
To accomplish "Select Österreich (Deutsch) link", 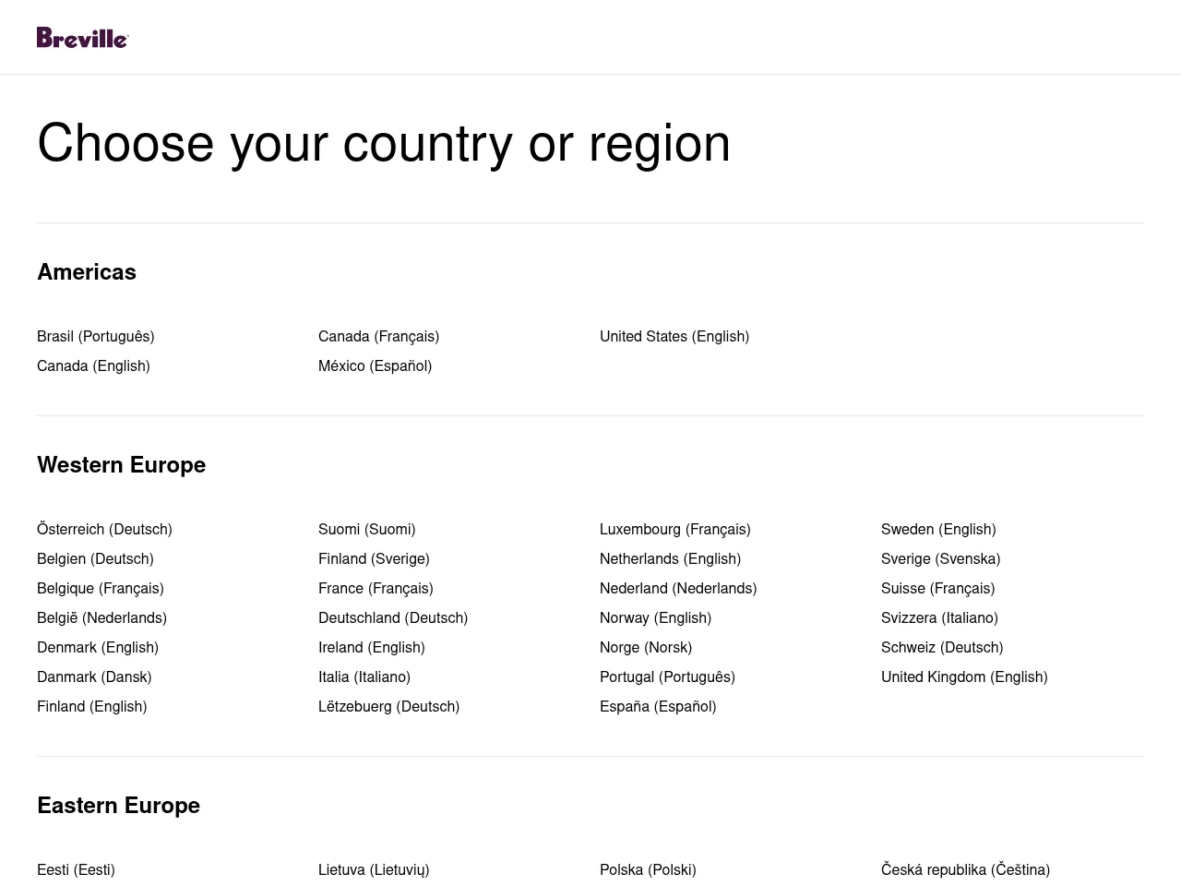I will [104, 530].
